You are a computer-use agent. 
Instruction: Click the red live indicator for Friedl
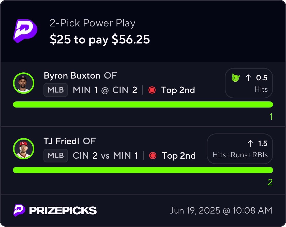[153, 156]
